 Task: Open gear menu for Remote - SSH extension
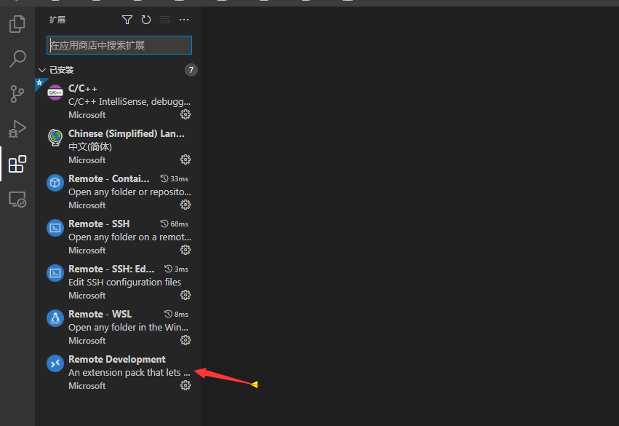pyautogui.click(x=185, y=250)
